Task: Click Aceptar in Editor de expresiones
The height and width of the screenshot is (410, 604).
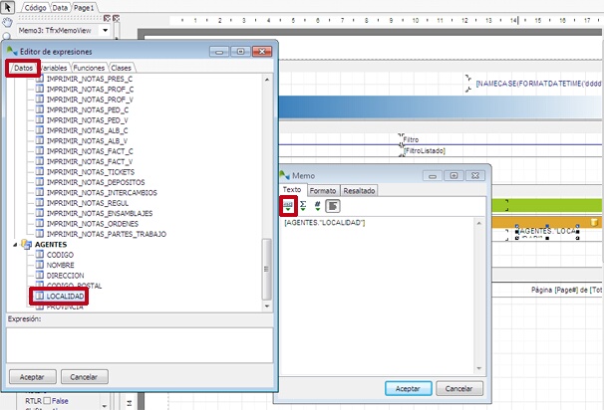Action: 32,377
